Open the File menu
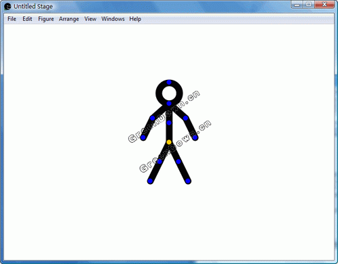338x264 pixels. click(x=11, y=19)
